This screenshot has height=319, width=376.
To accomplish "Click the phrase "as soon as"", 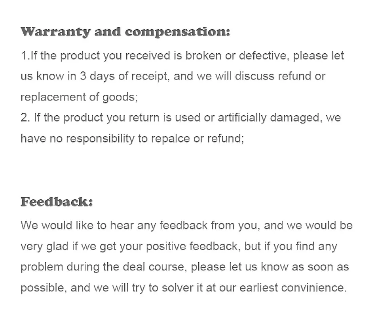I will click(321, 267).
